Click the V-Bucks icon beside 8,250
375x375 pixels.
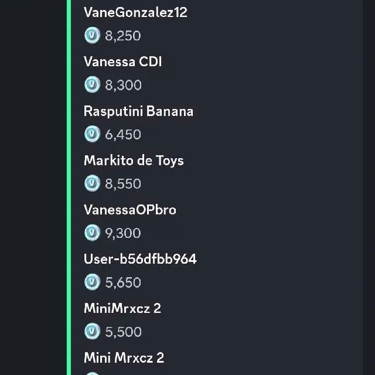point(92,36)
